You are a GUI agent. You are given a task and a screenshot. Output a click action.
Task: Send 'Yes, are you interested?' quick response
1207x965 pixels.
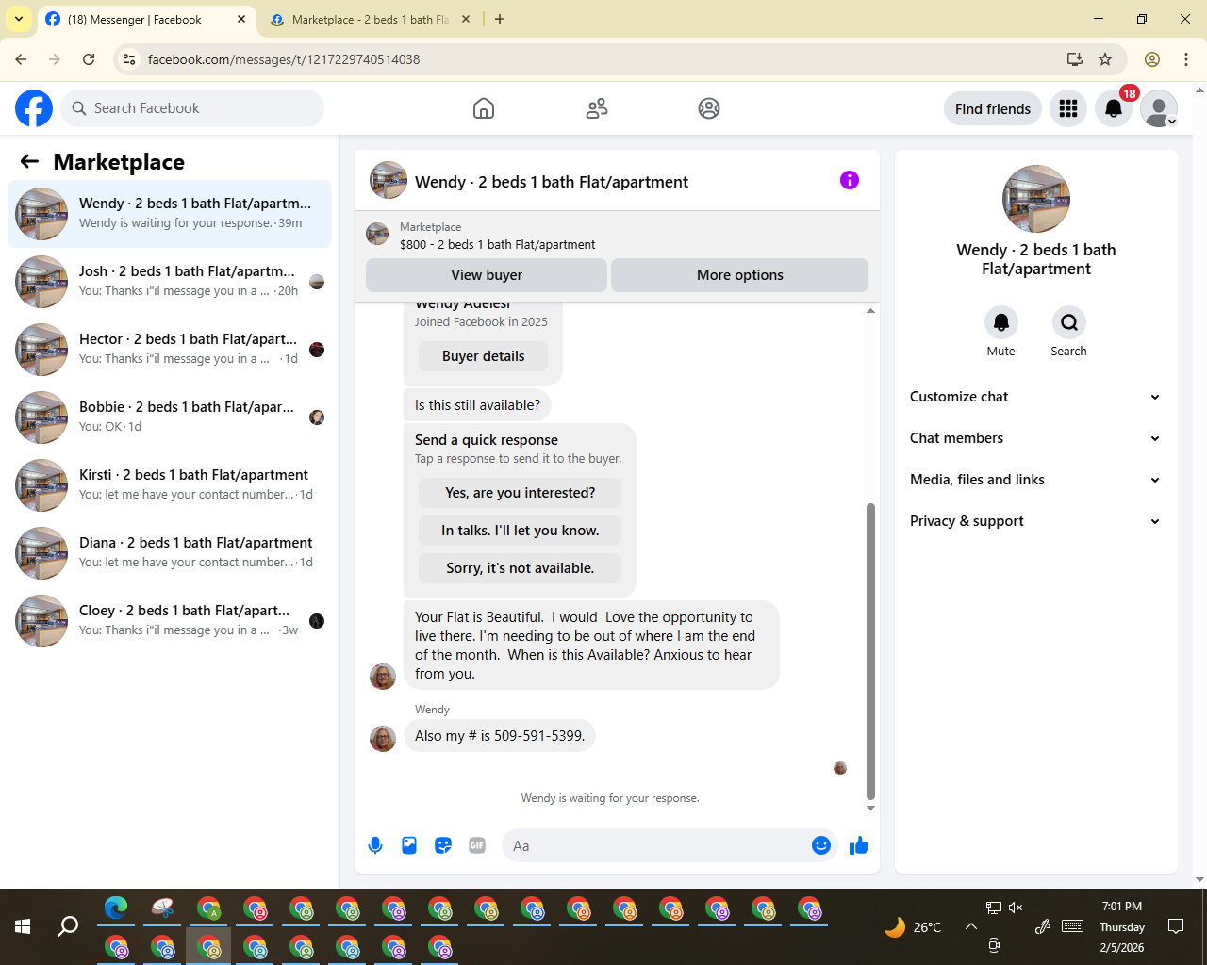click(x=521, y=493)
